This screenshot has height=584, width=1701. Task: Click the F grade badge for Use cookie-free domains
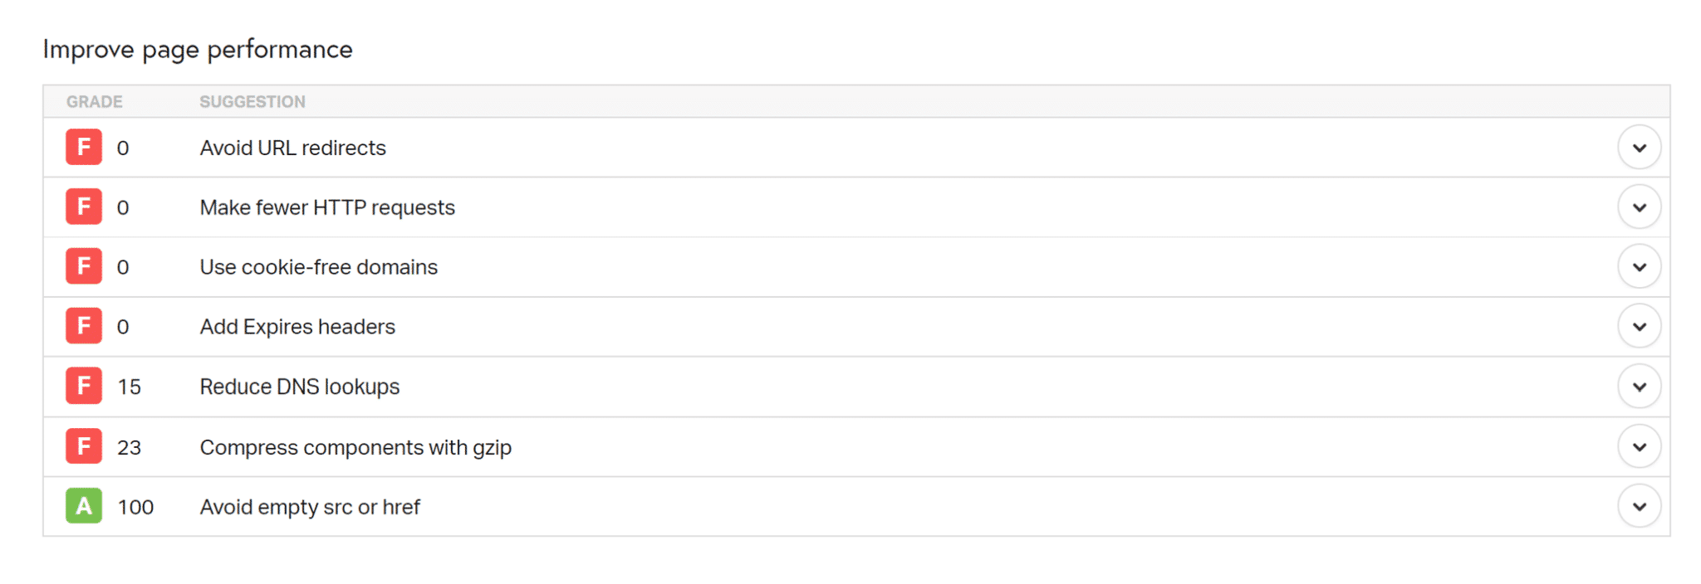(x=82, y=266)
